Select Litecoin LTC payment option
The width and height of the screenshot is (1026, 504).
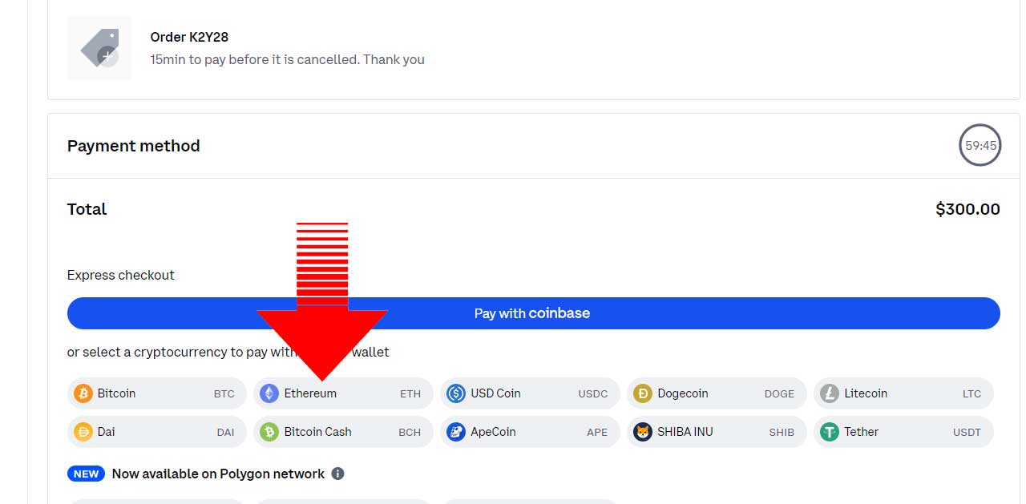(903, 393)
